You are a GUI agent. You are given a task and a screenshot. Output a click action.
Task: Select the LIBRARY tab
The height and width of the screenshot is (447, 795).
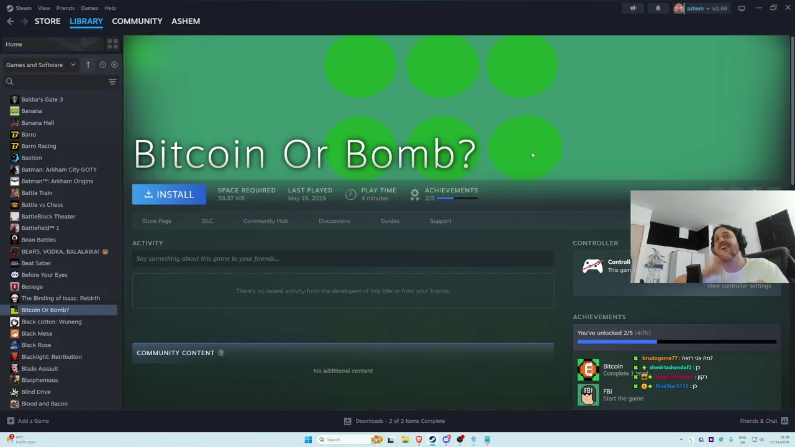tap(86, 21)
